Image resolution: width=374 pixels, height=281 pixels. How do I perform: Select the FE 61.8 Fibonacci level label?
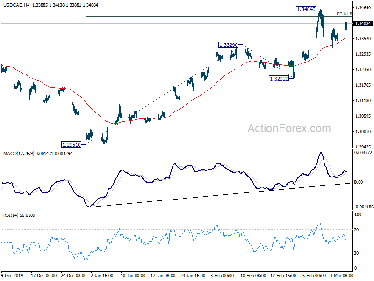pyautogui.click(x=344, y=14)
